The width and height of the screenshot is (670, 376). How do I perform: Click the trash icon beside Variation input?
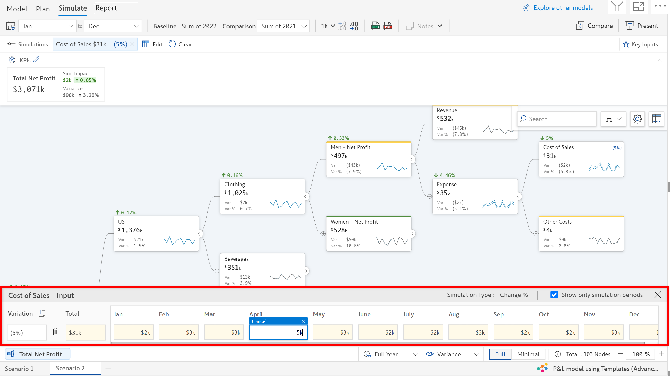56,332
